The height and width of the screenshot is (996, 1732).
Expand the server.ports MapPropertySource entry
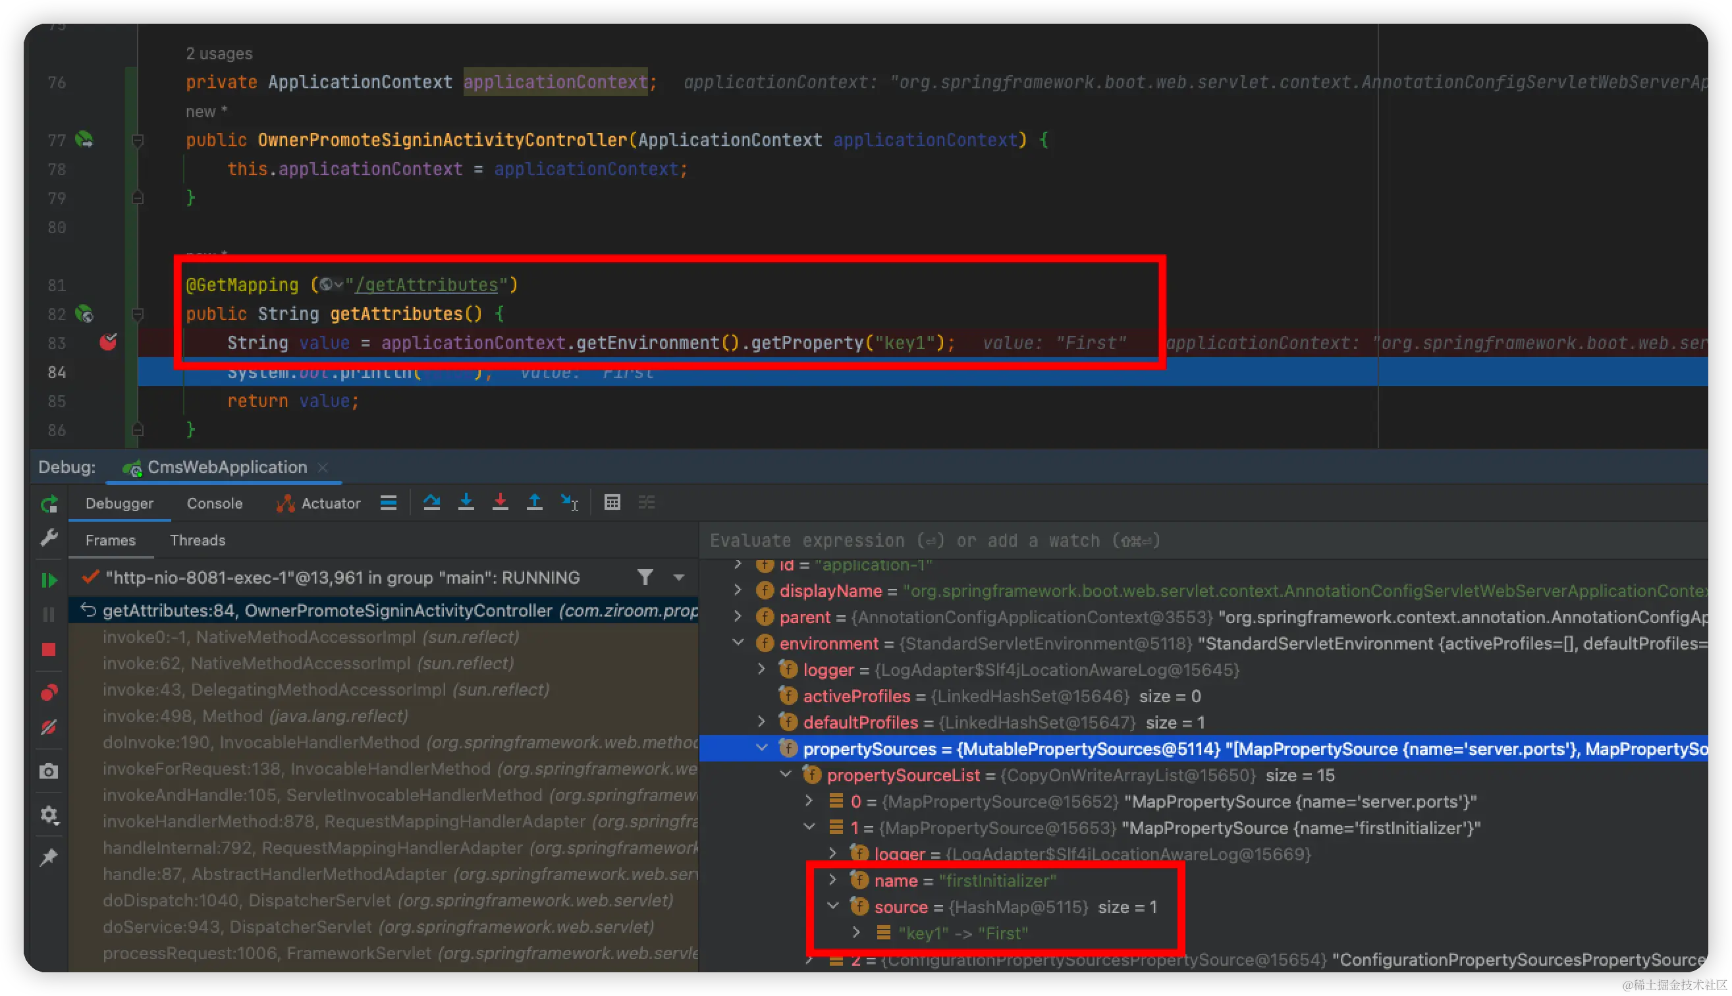coord(809,801)
